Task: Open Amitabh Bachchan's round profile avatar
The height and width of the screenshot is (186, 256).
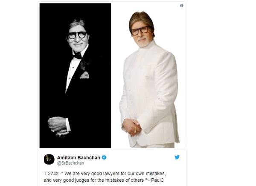Action: (49, 159)
